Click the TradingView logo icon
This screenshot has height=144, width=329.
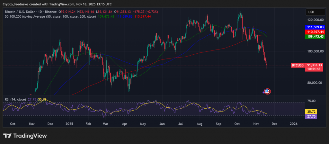8,136
